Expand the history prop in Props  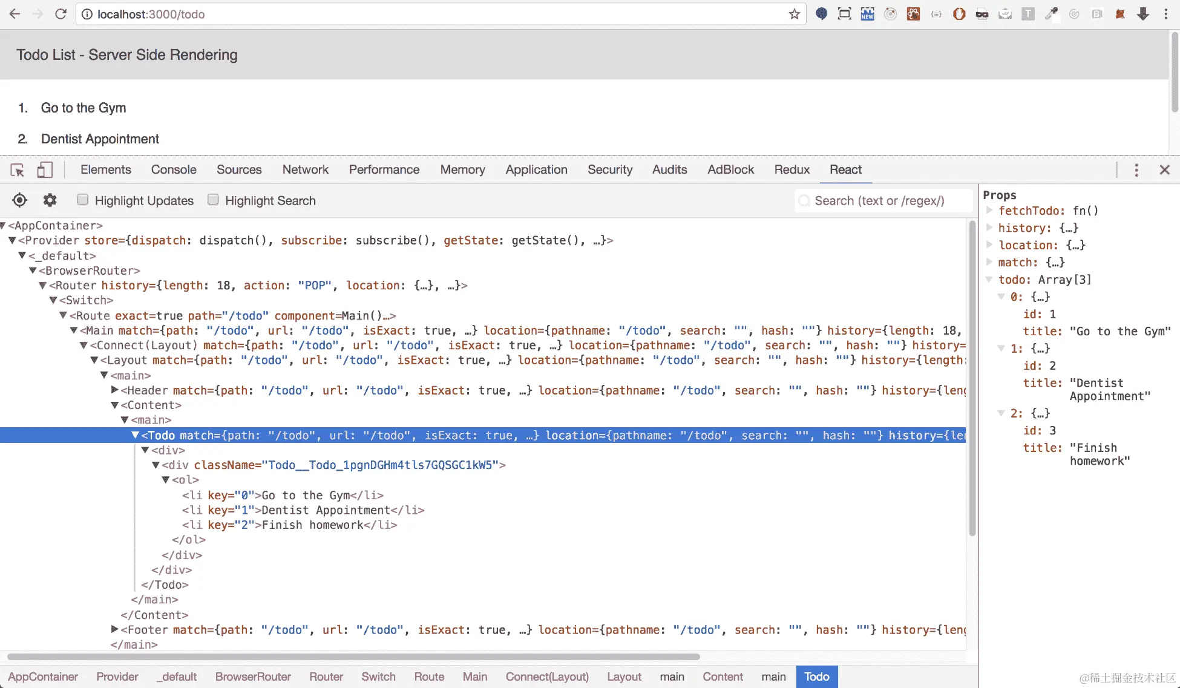click(990, 228)
